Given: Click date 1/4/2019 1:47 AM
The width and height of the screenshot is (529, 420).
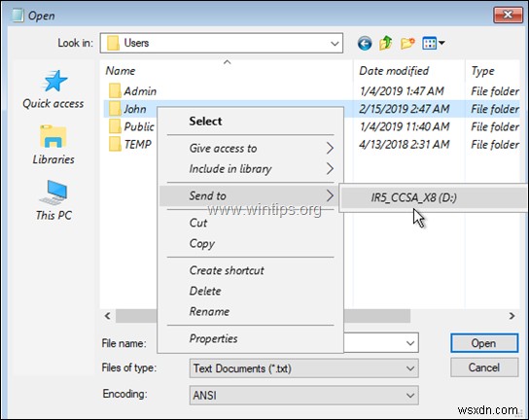Looking at the screenshot, I should (x=402, y=91).
